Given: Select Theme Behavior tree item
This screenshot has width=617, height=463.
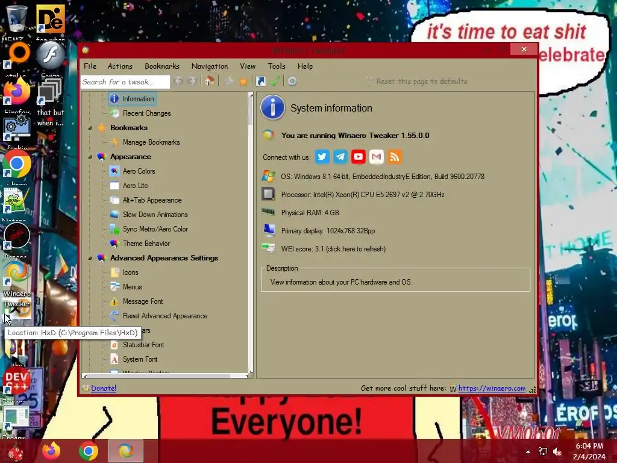Looking at the screenshot, I should (x=146, y=244).
